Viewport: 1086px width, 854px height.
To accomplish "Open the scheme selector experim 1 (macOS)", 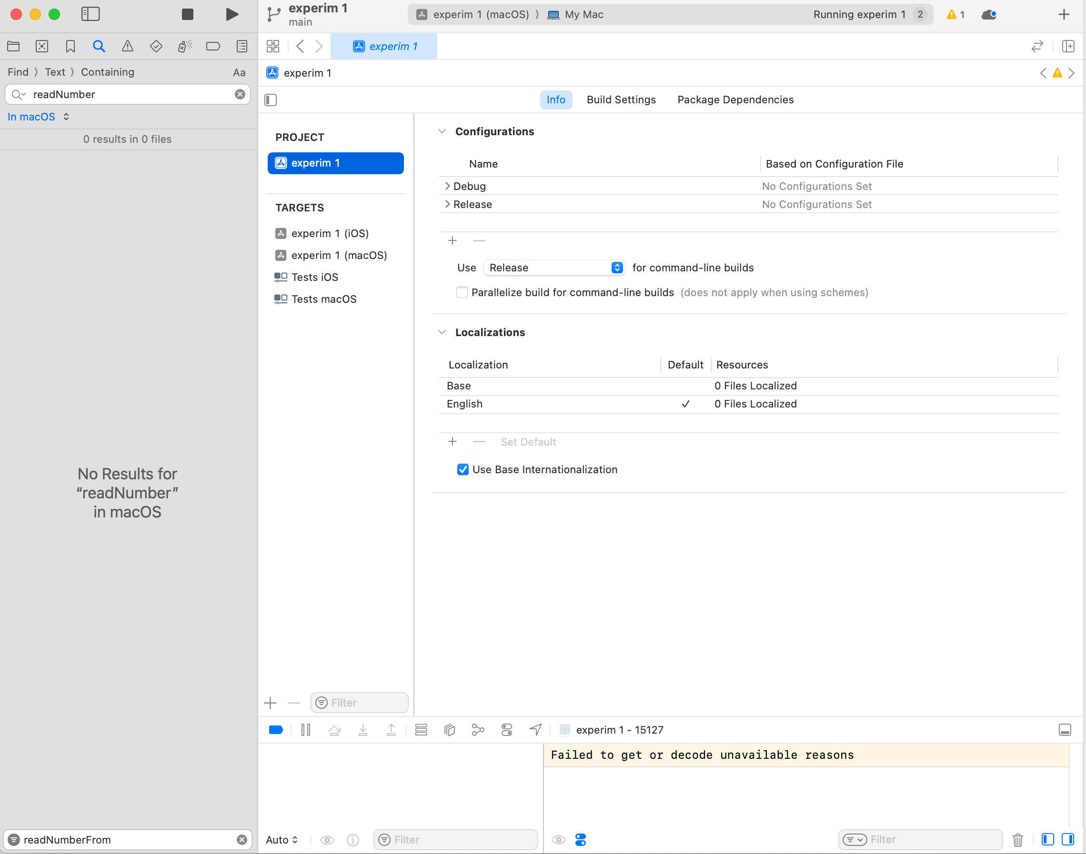I will coord(473,14).
